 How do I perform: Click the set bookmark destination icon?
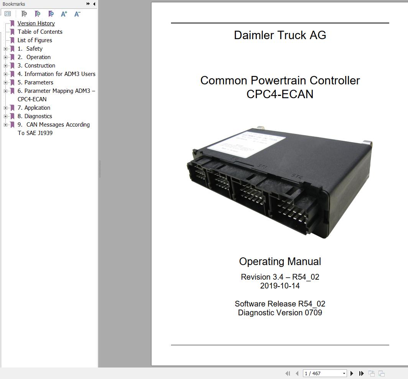tap(51, 14)
